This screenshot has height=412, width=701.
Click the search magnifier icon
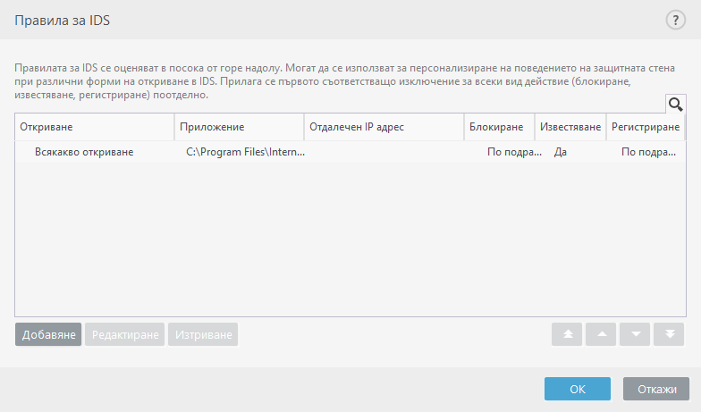pyautogui.click(x=676, y=104)
